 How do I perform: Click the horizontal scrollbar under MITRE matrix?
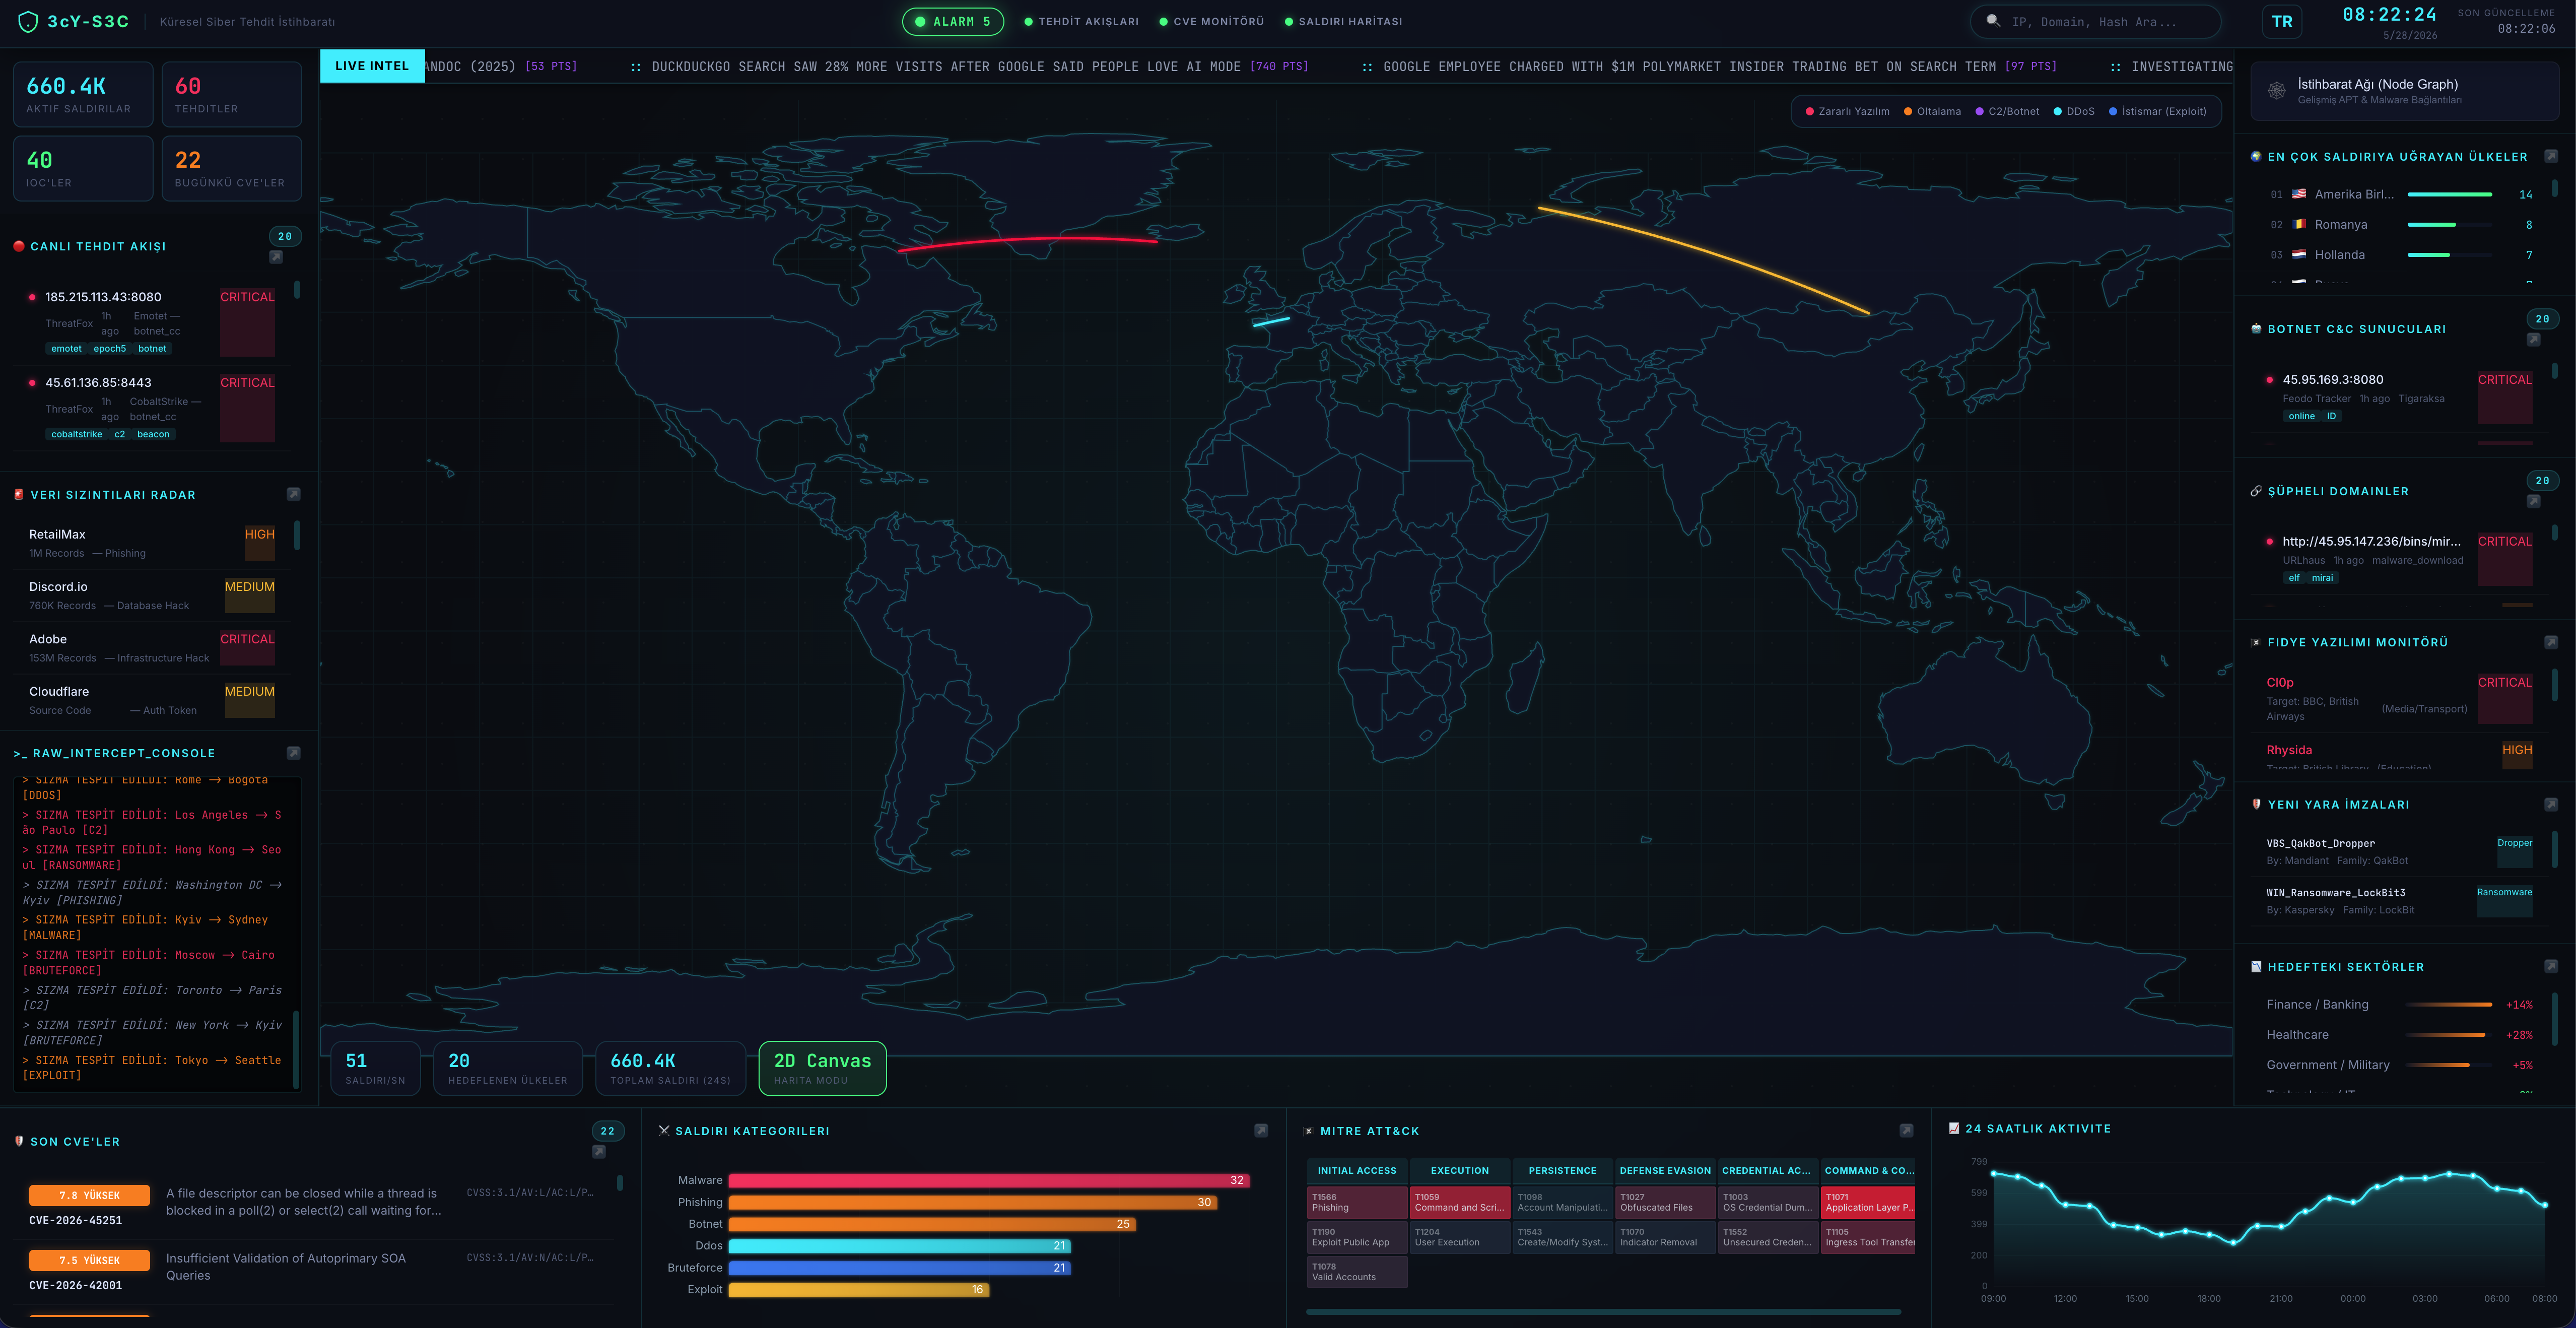pyautogui.click(x=1603, y=1311)
